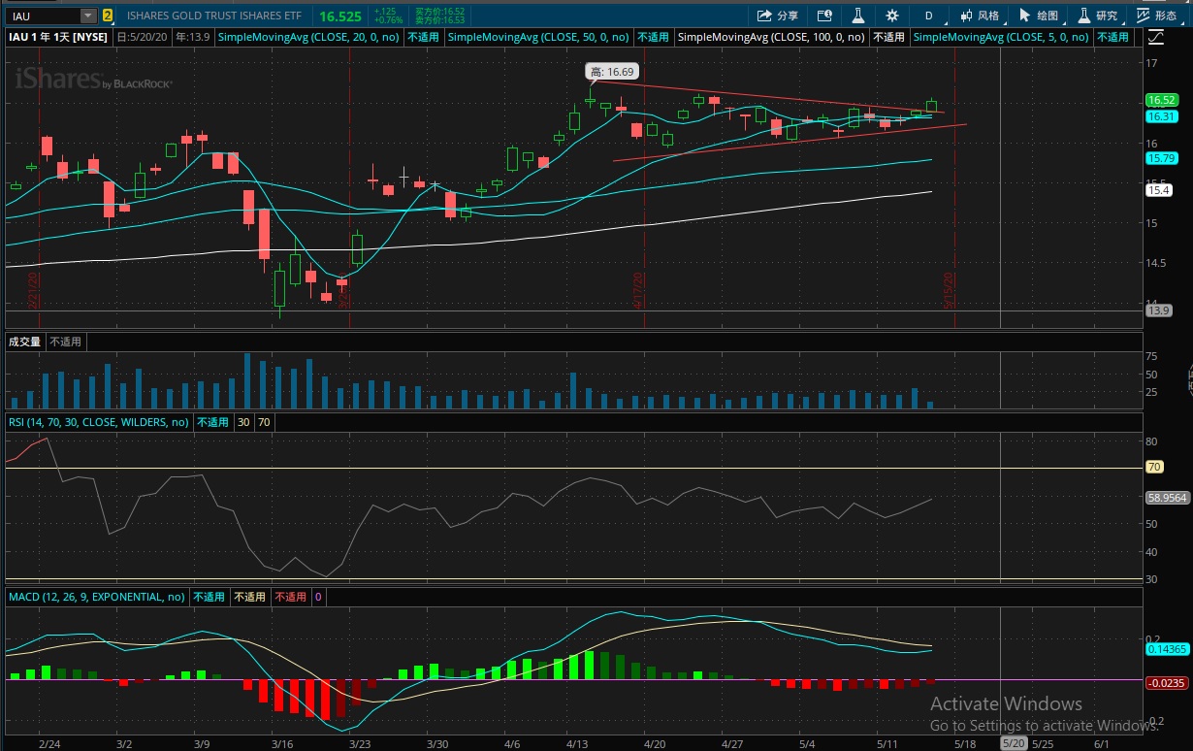Click the 成交量 volume study label
1193x751 pixels.
(x=25, y=342)
